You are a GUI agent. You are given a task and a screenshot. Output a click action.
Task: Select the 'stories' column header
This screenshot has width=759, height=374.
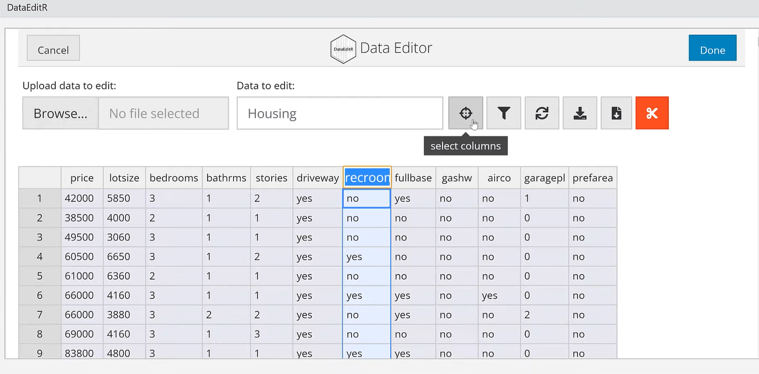point(272,178)
